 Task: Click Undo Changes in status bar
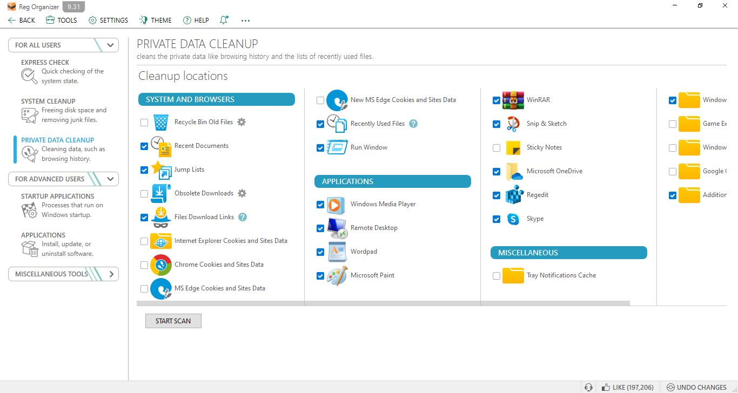tap(696, 387)
